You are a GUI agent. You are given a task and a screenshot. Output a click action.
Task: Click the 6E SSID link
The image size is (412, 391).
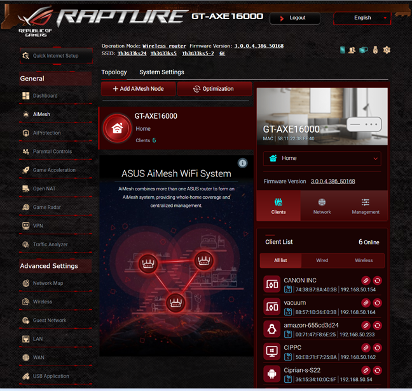[x=223, y=53]
